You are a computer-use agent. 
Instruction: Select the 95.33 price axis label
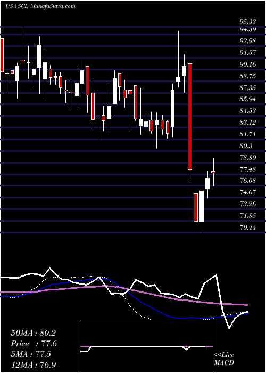(248, 22)
